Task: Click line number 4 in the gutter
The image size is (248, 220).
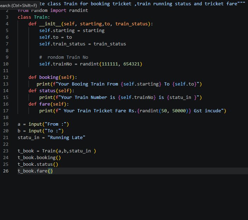Action: (7, 24)
